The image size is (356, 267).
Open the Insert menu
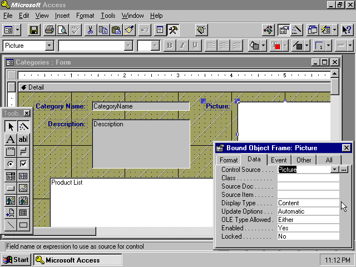(x=62, y=16)
